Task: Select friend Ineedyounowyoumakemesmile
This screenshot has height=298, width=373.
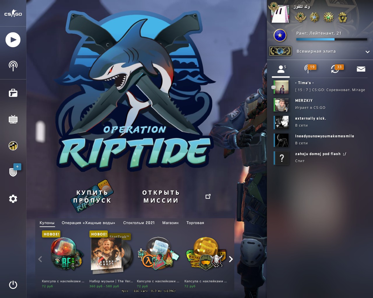Action: point(320,140)
